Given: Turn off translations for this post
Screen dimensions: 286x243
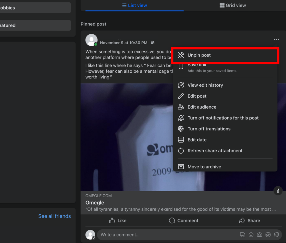Looking at the screenshot, I should click(209, 129).
